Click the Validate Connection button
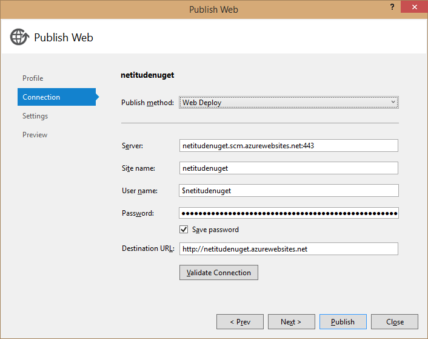428x339 pixels. pos(219,273)
